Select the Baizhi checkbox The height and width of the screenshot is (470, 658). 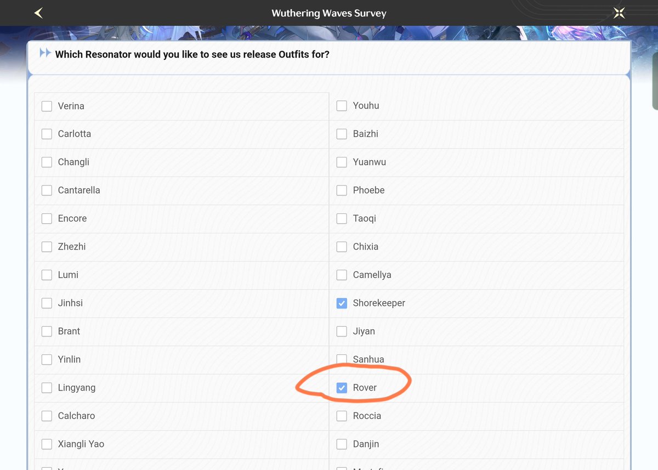coord(342,134)
